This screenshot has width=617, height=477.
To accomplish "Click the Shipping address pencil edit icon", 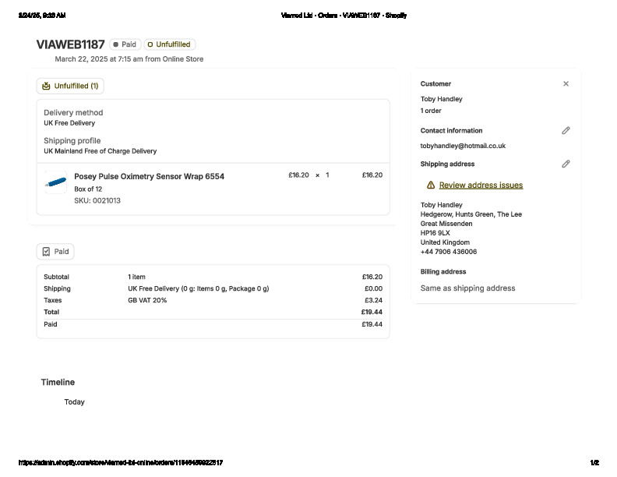I will click(566, 164).
